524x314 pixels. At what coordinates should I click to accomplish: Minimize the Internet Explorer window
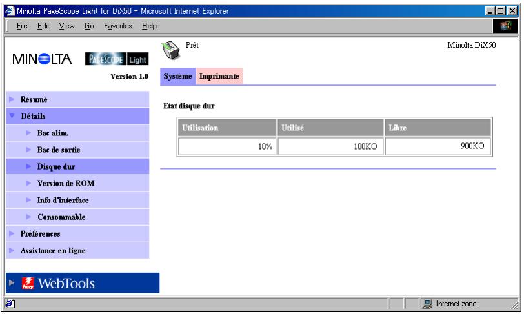(x=490, y=11)
